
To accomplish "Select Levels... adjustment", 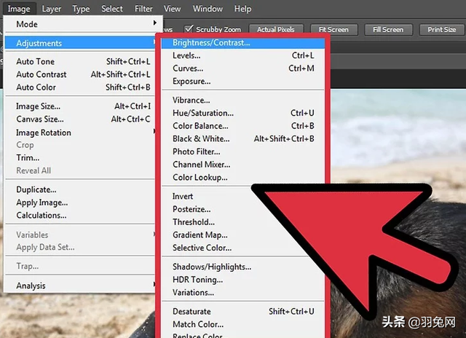I will (243, 55).
